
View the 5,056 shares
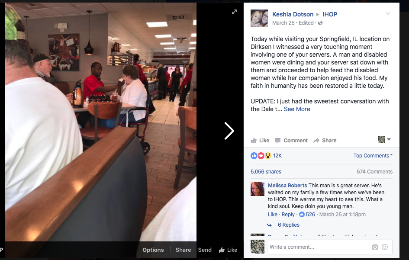tap(266, 172)
